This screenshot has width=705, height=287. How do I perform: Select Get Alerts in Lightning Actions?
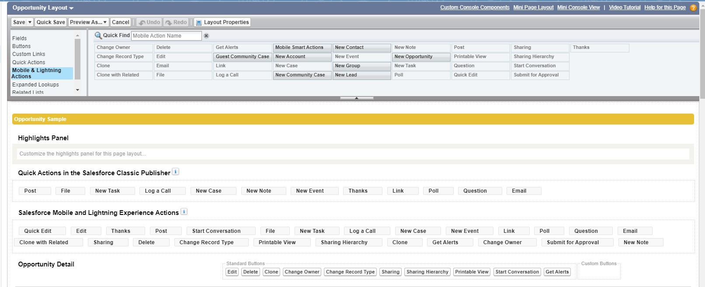tap(450, 242)
